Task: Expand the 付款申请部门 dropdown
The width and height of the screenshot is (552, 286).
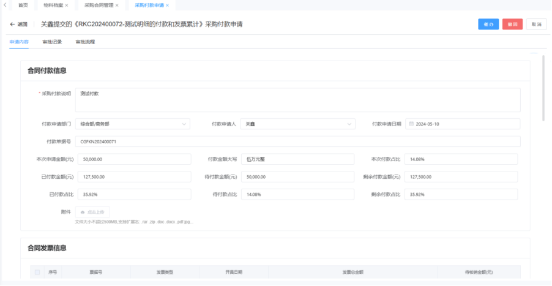Action: coord(184,124)
